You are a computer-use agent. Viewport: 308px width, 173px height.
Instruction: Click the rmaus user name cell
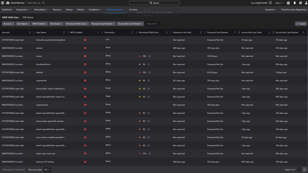(x=39, y=56)
